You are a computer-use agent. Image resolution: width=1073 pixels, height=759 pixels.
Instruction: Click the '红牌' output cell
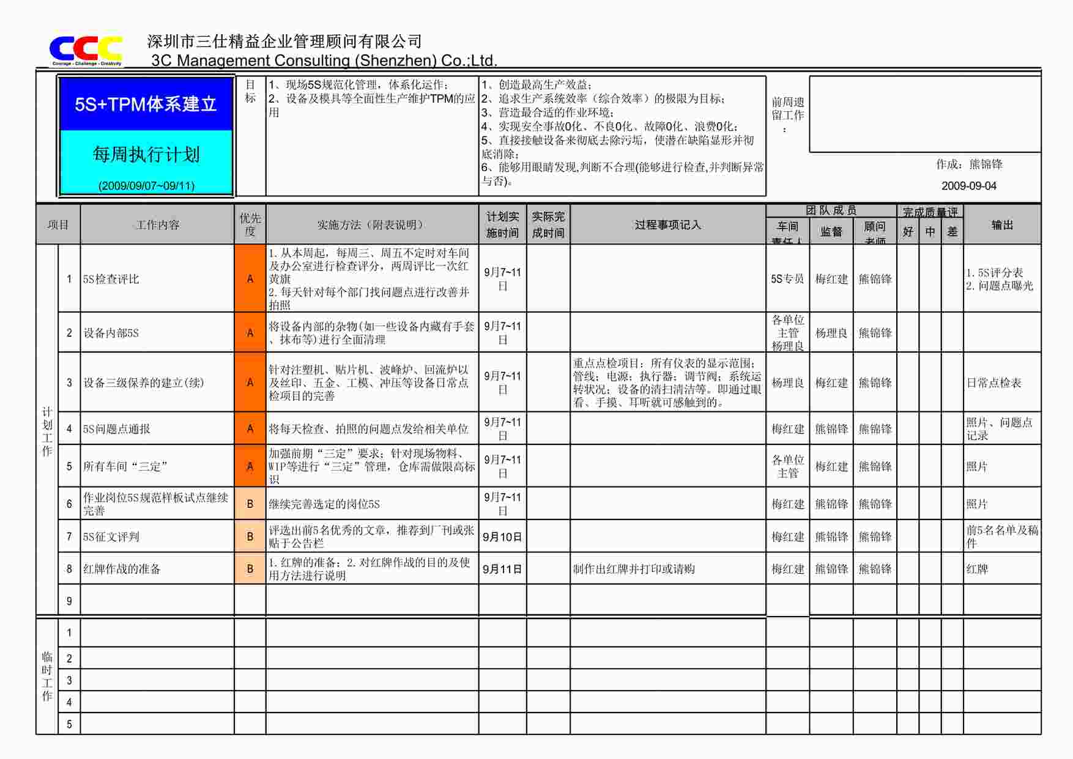point(1002,569)
